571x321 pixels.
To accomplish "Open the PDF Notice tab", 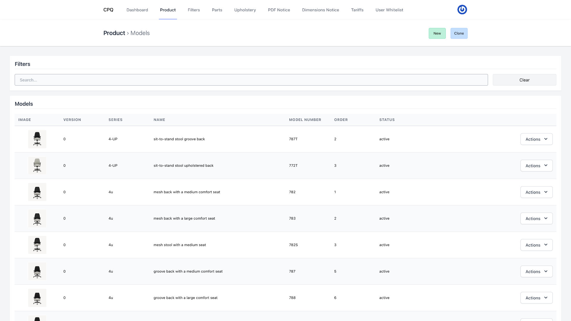I will [x=279, y=10].
